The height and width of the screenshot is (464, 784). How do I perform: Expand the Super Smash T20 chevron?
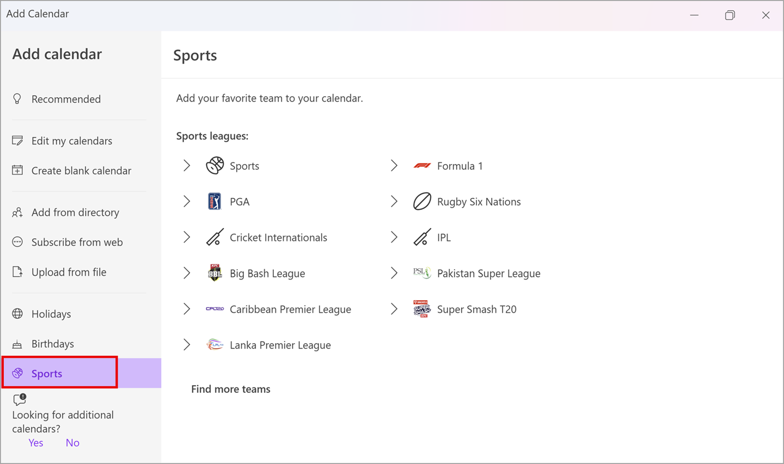pyautogui.click(x=394, y=309)
